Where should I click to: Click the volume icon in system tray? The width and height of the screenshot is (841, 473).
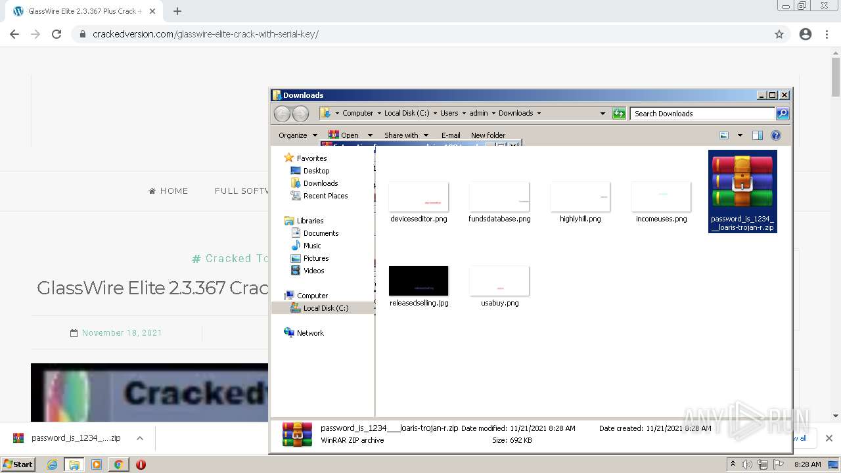747,464
